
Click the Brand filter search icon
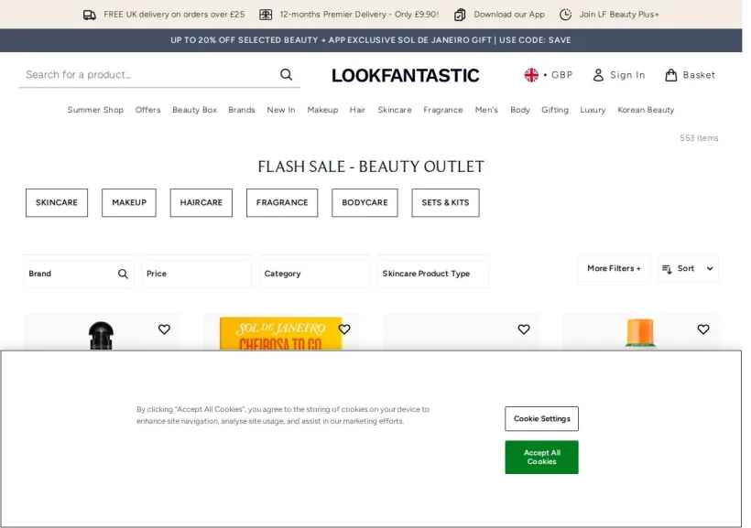click(x=123, y=274)
